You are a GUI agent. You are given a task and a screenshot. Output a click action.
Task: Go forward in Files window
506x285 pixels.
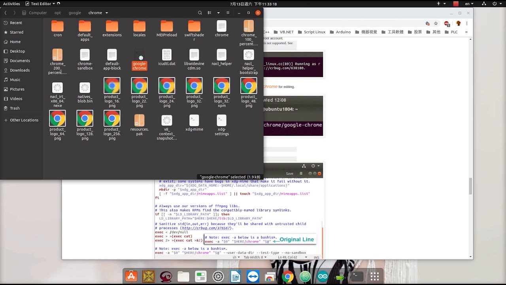pyautogui.click(x=15, y=13)
